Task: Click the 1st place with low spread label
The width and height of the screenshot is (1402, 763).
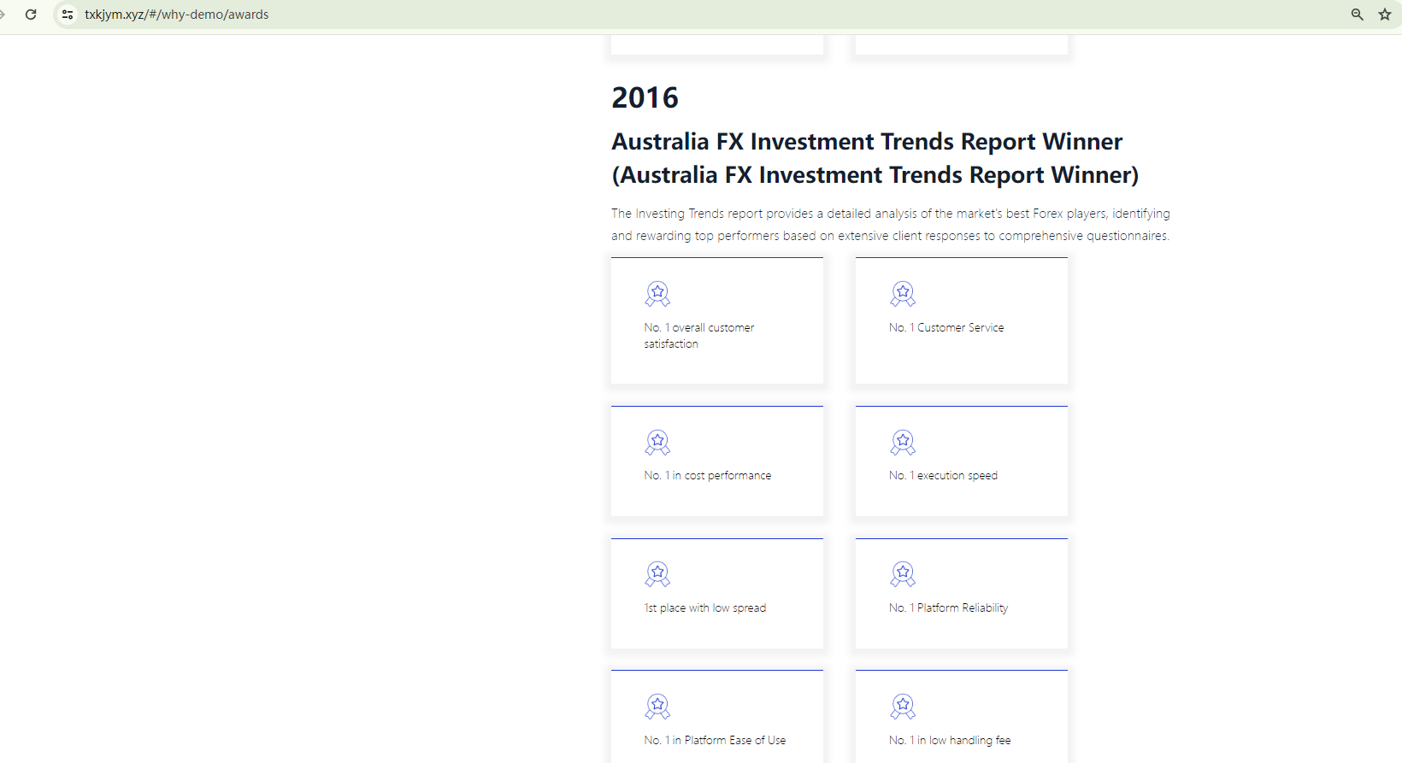Action: pos(704,607)
